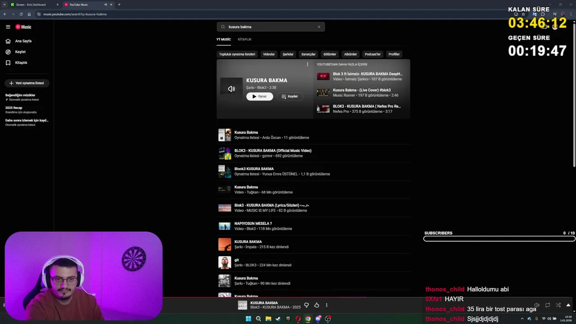Viewport: 576px width, 324px height.
Task: Filter results by Albümler
Action: [x=351, y=54]
